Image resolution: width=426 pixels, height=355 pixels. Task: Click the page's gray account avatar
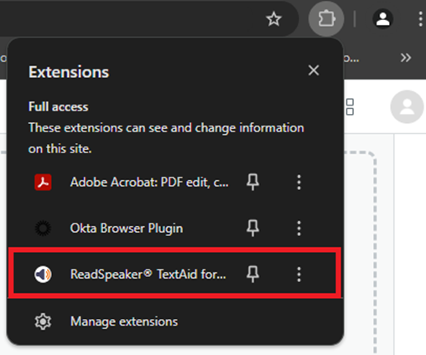tap(407, 107)
